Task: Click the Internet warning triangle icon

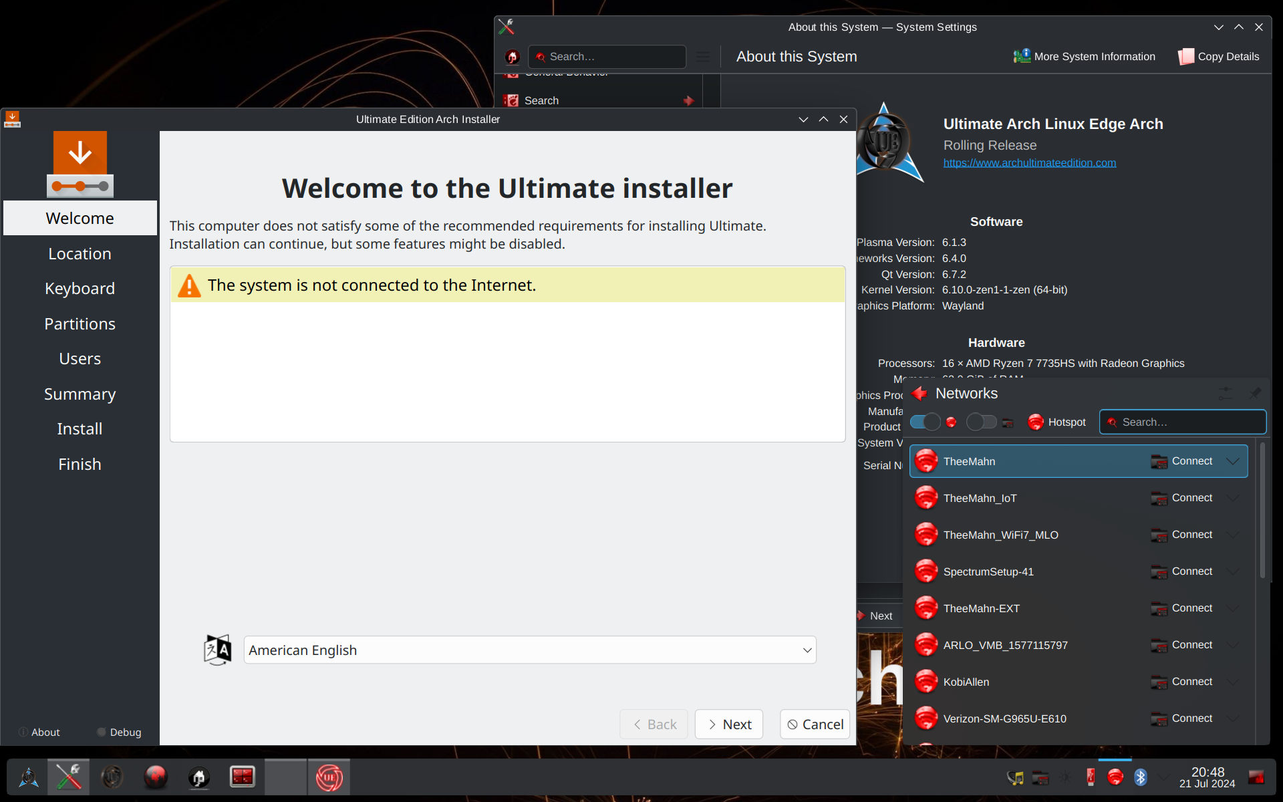Action: click(x=189, y=285)
